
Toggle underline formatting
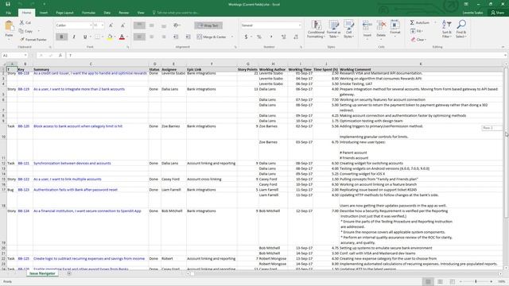(x=85, y=37)
